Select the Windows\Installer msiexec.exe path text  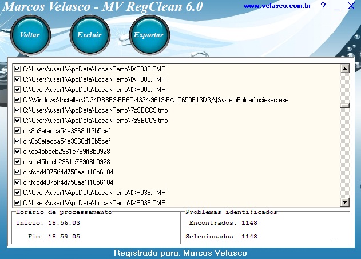(156, 100)
